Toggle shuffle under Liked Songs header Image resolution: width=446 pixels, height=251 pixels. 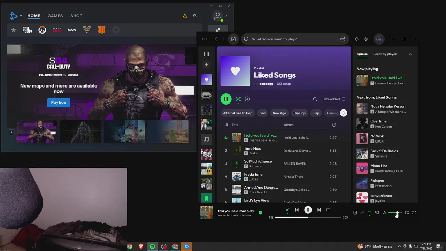tap(238, 99)
